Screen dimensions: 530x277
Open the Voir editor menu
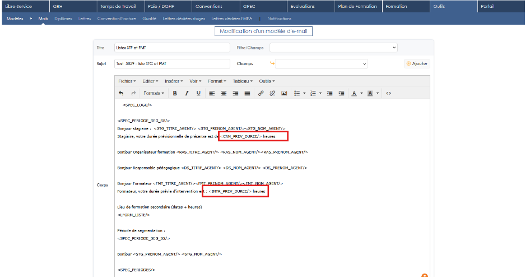196,81
